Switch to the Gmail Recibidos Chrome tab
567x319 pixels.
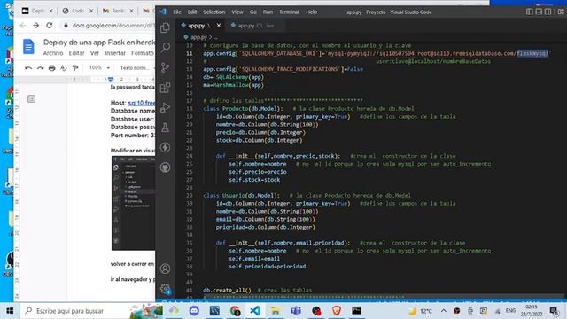tap(118, 11)
